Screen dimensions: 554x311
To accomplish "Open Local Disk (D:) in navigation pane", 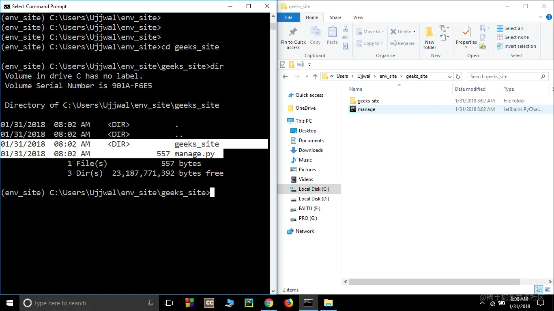I will coord(314,199).
